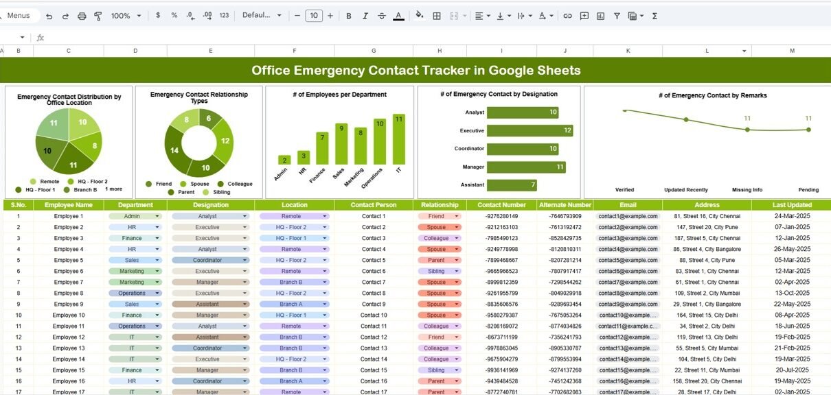This screenshot has height=395, width=831.
Task: Click the Print icon
Action: pos(82,16)
